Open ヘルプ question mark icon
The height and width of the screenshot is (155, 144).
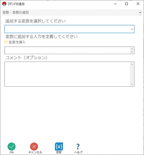[x=78, y=147]
